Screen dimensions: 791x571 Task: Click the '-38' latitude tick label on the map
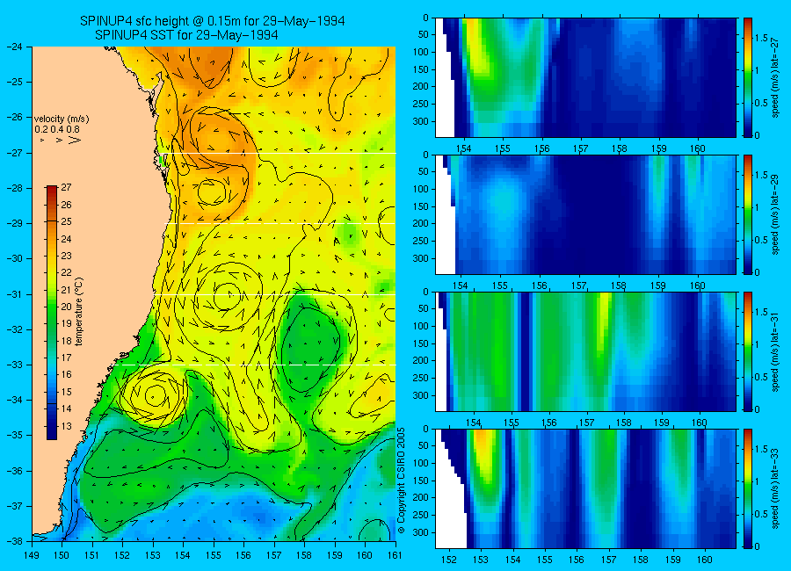tap(15, 541)
